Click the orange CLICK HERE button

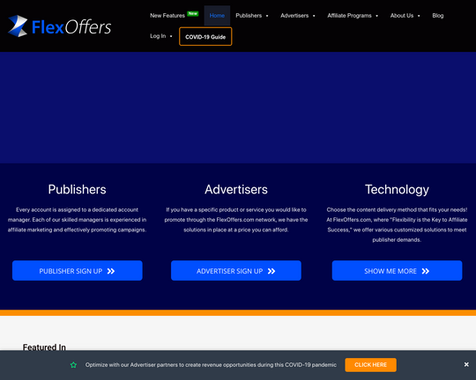tap(370, 365)
